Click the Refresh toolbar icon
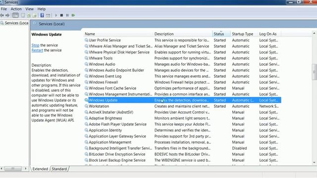The image size is (317, 178). [29, 15]
